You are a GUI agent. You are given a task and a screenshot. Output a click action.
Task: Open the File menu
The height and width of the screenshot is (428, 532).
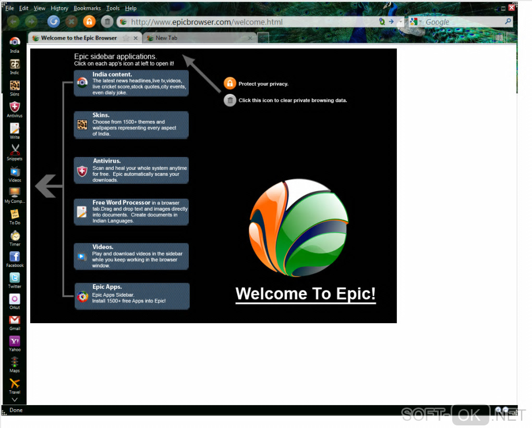pos(9,8)
